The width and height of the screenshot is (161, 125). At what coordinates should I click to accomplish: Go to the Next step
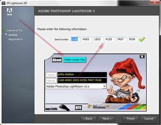pyautogui.click(x=107, y=119)
